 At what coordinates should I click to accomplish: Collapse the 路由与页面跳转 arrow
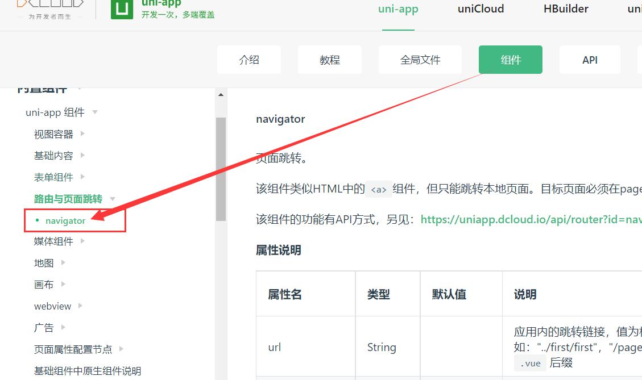pyautogui.click(x=113, y=199)
